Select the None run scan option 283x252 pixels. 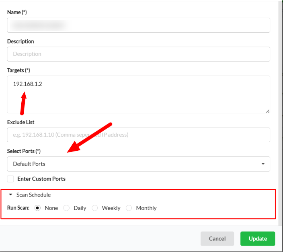[38, 208]
